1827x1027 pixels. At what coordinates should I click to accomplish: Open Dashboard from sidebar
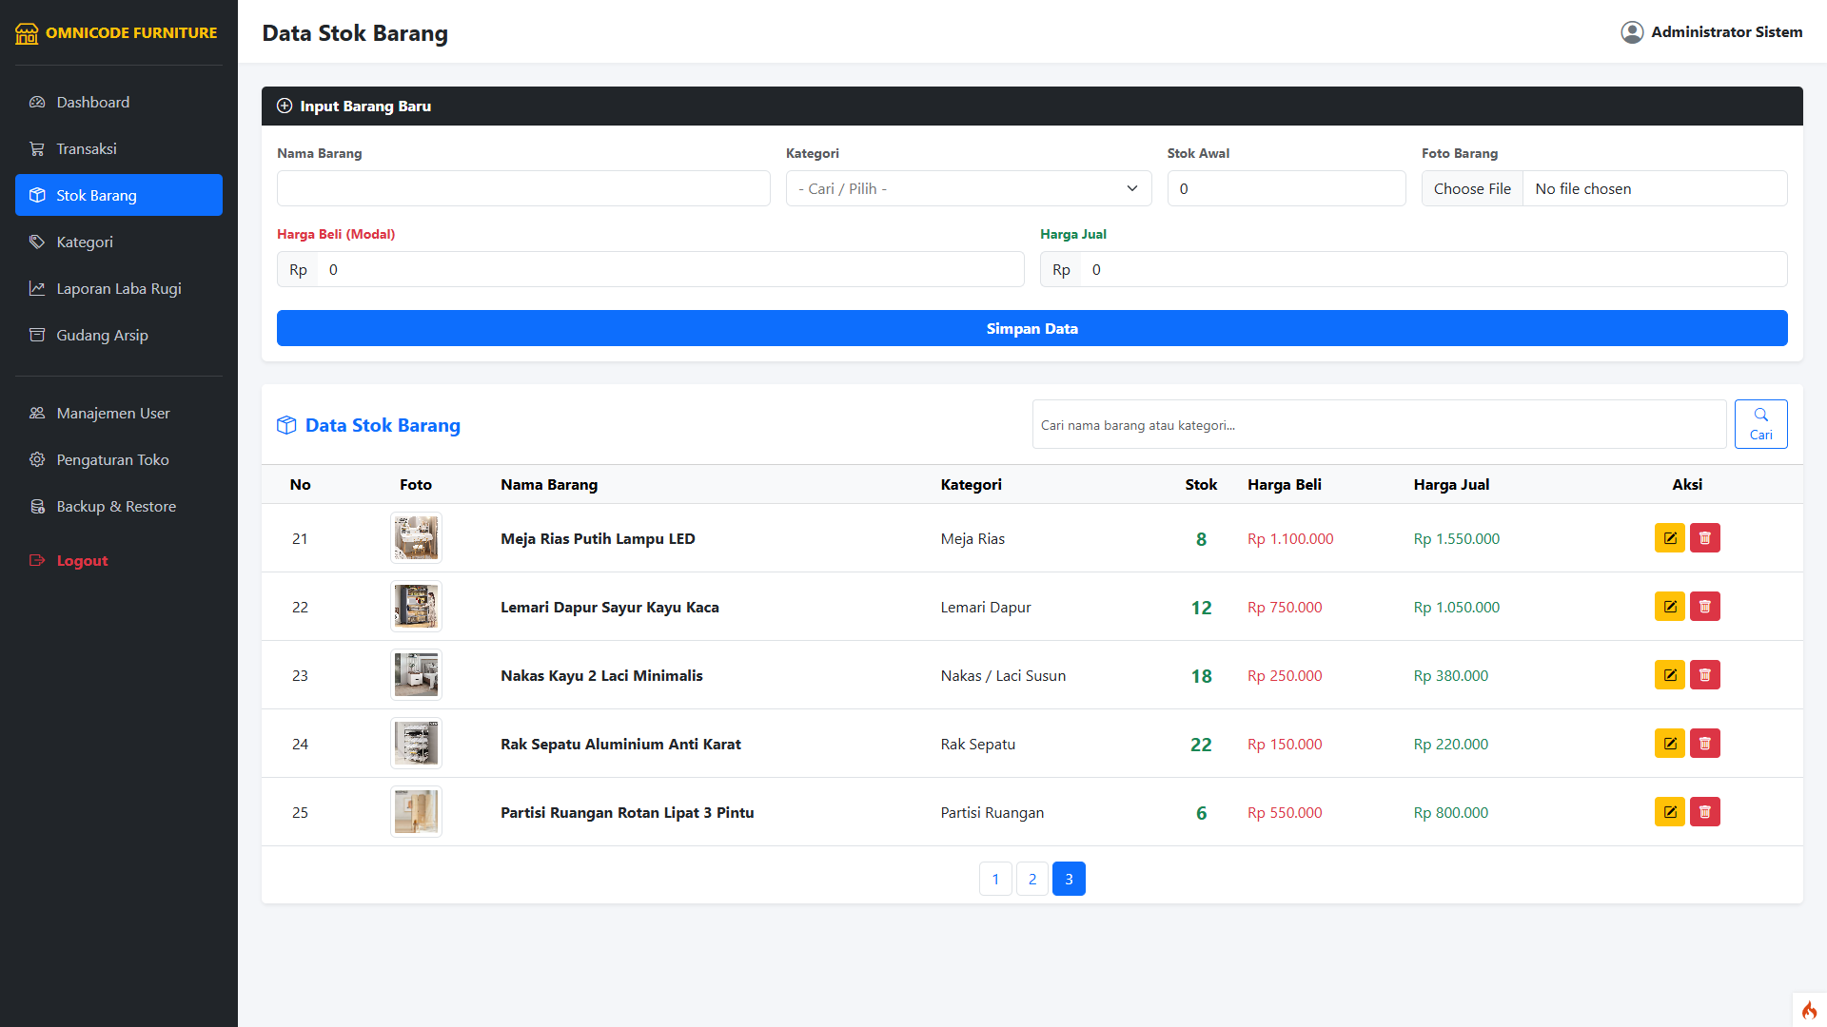tap(92, 102)
